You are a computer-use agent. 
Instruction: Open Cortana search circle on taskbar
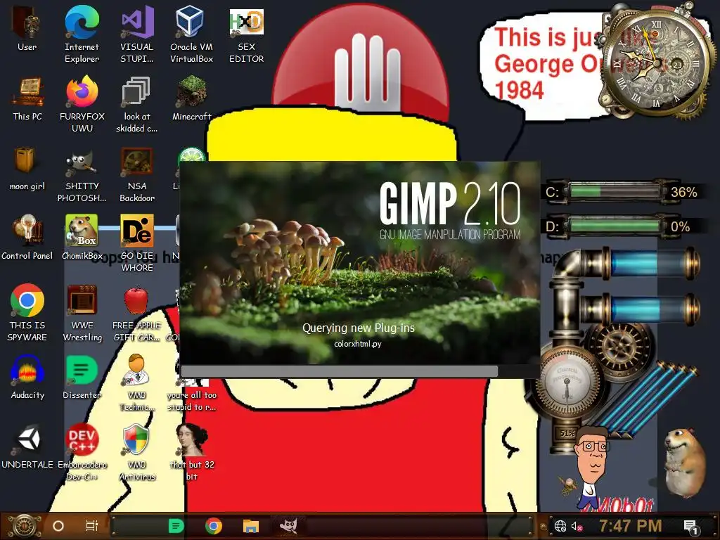(x=58, y=526)
